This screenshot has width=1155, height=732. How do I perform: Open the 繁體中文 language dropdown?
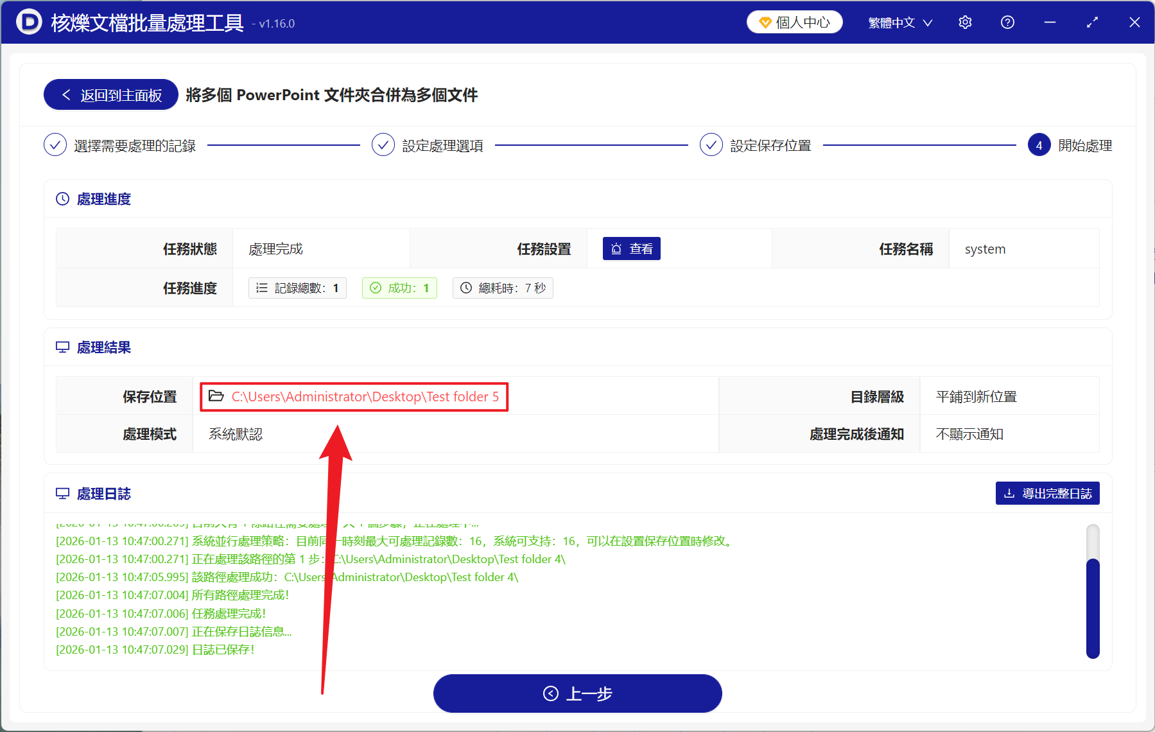pos(899,22)
